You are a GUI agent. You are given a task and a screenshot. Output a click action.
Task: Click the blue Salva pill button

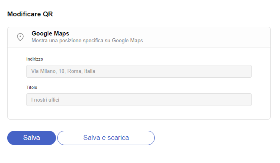coord(32,138)
